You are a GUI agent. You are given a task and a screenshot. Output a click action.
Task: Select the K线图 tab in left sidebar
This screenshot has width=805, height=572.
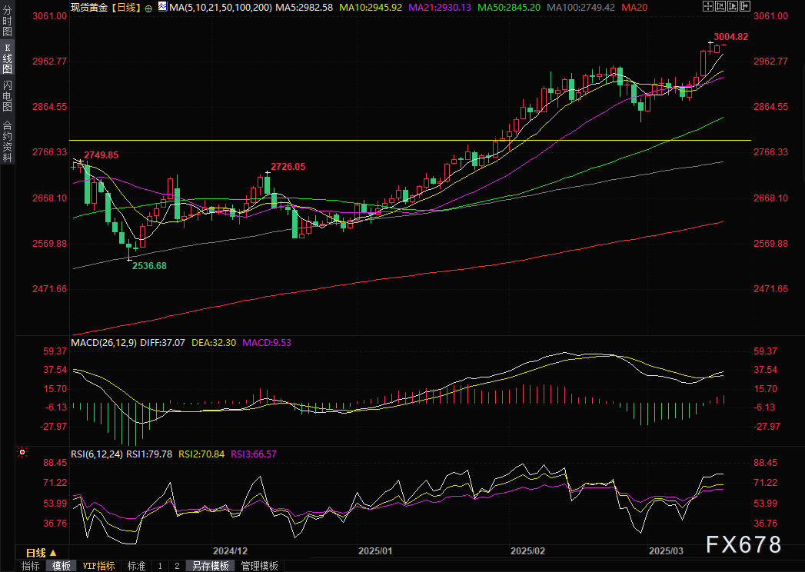(x=7, y=58)
